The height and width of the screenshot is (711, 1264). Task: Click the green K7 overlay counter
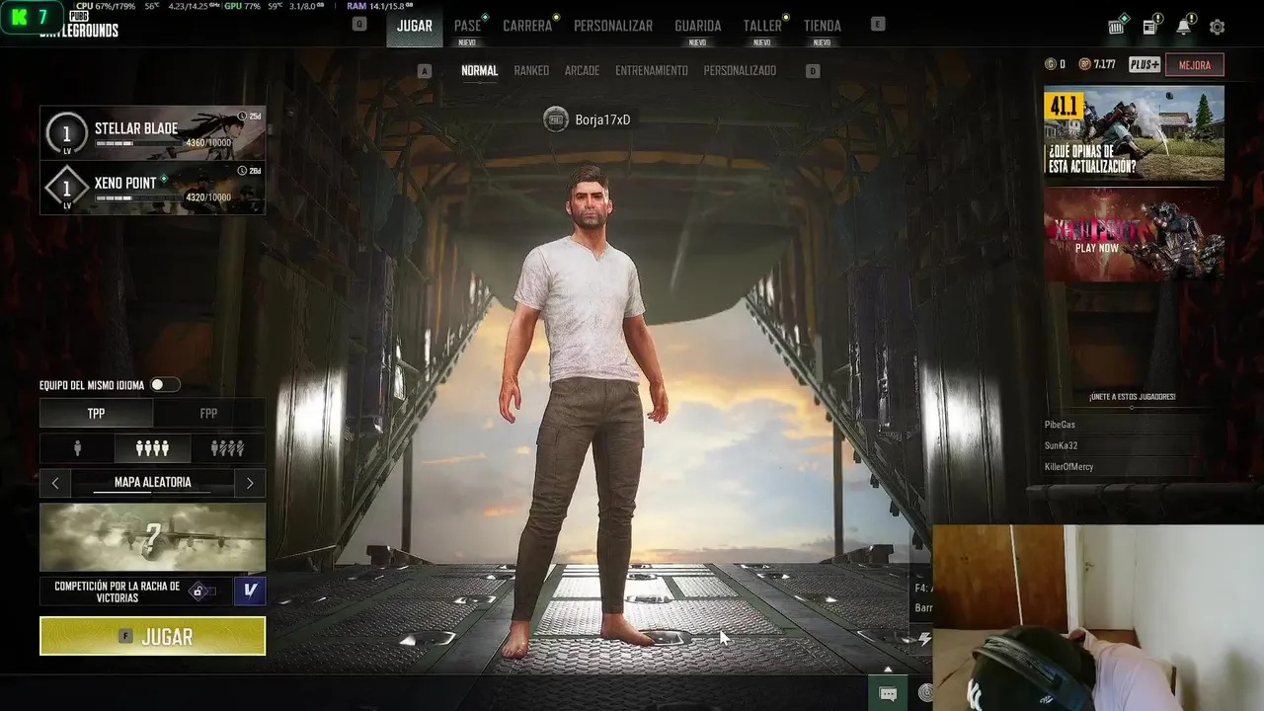[31, 18]
